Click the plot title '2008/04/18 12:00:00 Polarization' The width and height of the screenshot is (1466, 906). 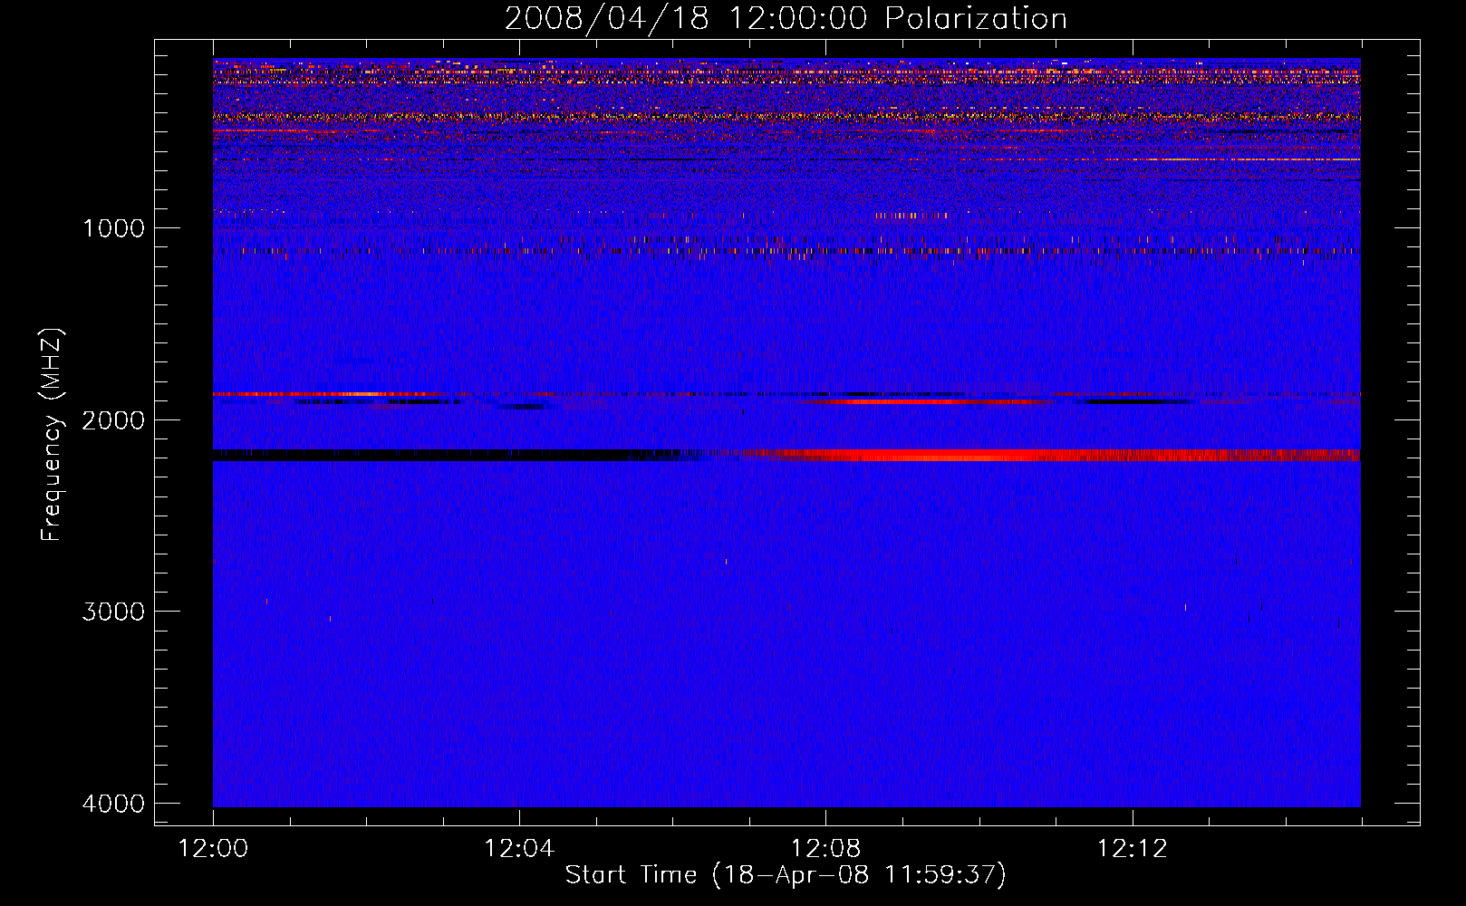(786, 18)
